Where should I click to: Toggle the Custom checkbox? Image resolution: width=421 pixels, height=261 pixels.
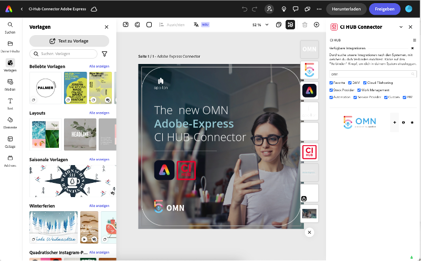[386, 97]
